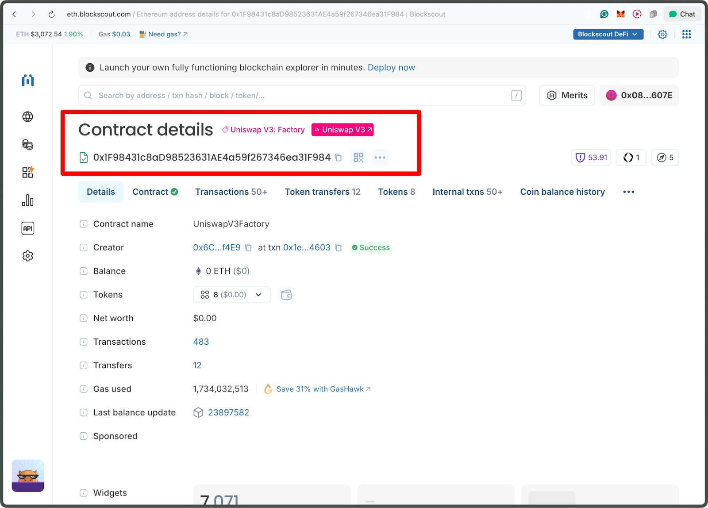Click the Deploy now link
The width and height of the screenshot is (708, 508).
click(x=391, y=67)
